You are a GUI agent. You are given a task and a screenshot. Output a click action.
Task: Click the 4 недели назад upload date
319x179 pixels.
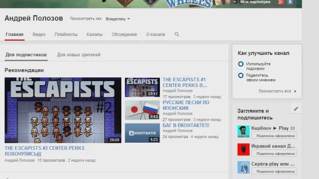pos(204,137)
